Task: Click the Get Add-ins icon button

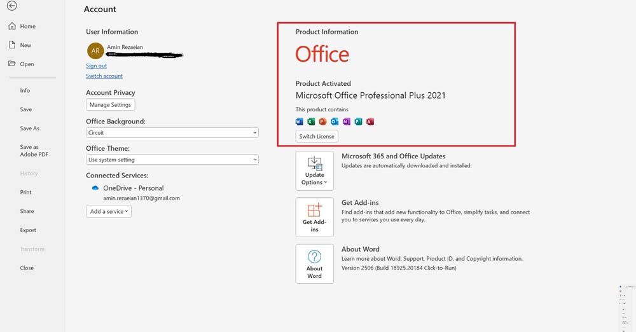Action: tap(314, 217)
